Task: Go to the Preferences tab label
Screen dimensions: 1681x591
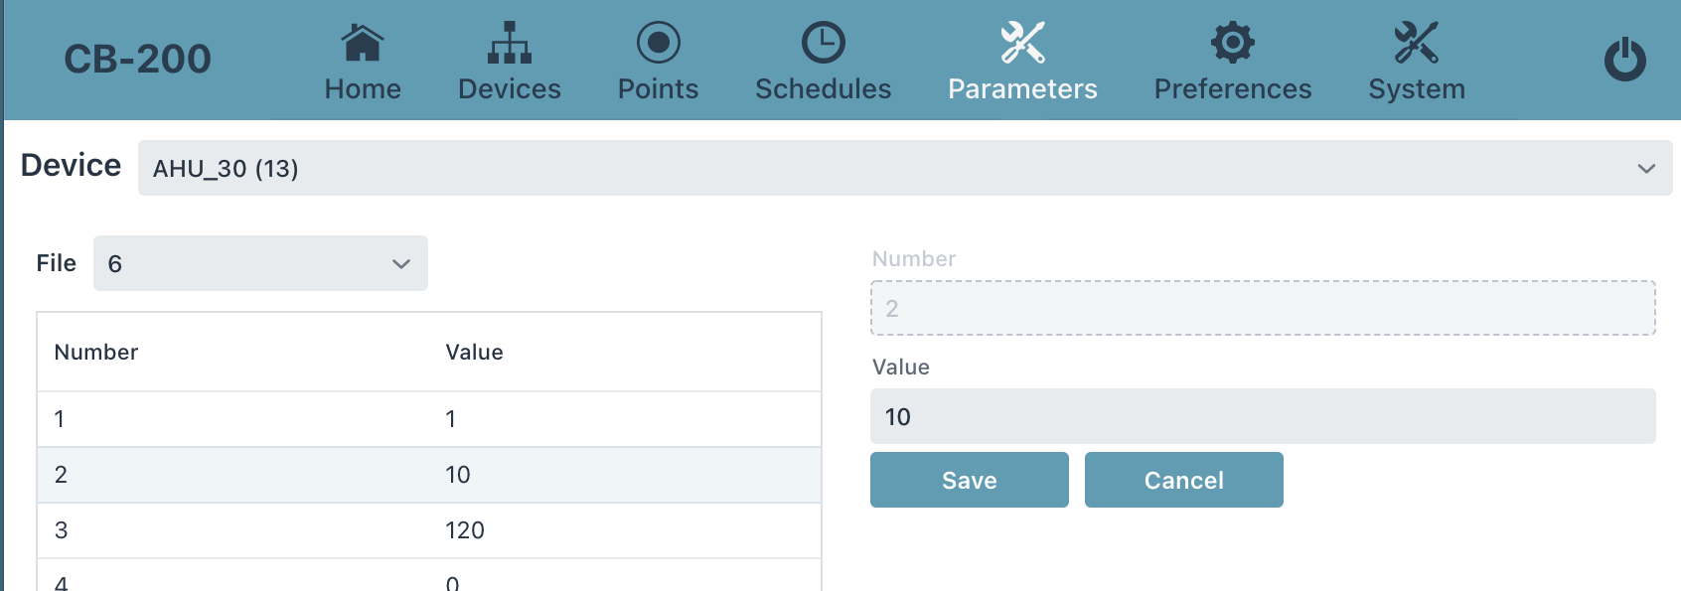Action: click(1233, 89)
